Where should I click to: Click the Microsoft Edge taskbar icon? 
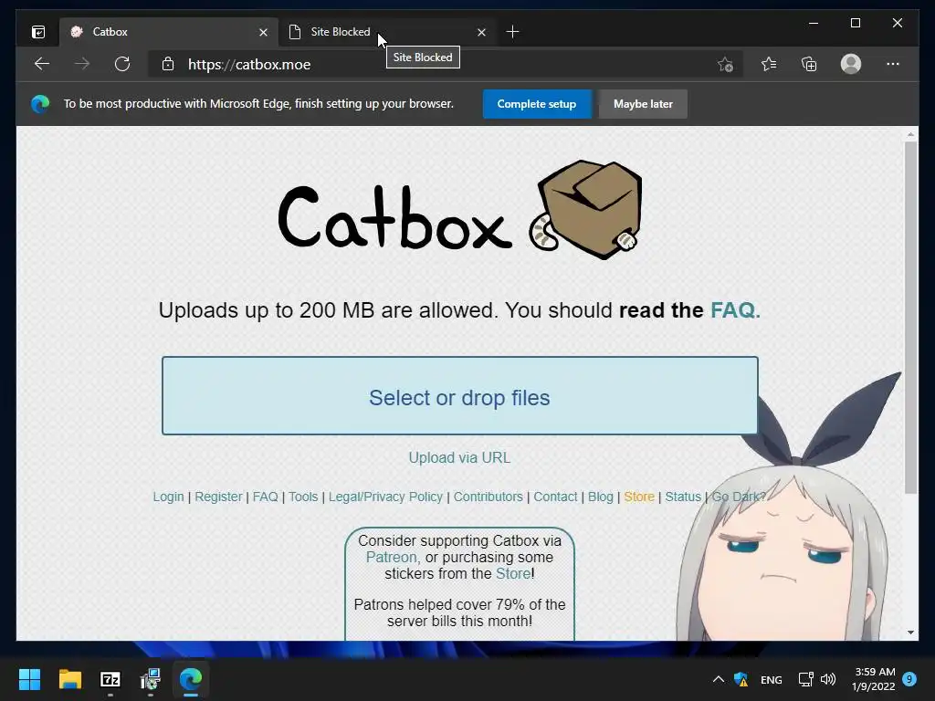pyautogui.click(x=191, y=679)
